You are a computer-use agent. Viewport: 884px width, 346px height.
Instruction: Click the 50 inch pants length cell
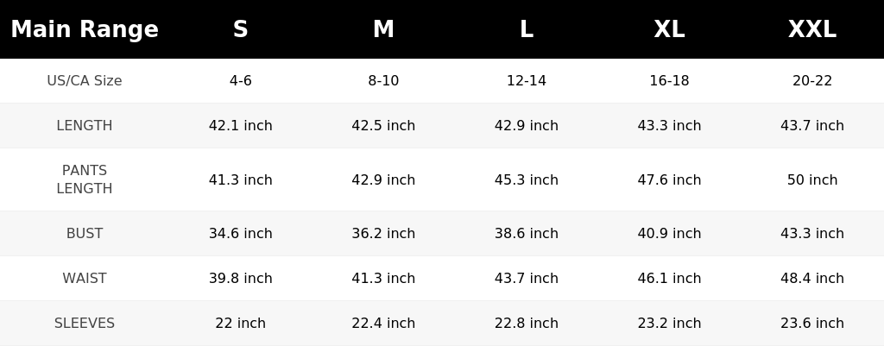[x=812, y=179]
